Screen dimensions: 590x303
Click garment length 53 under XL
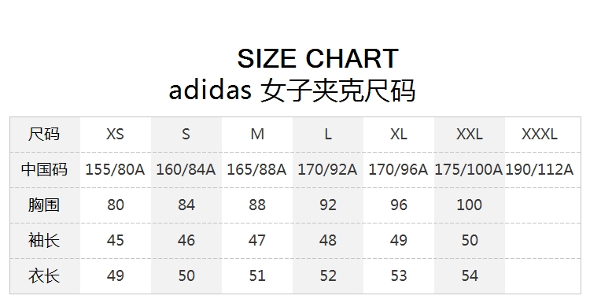(x=399, y=275)
